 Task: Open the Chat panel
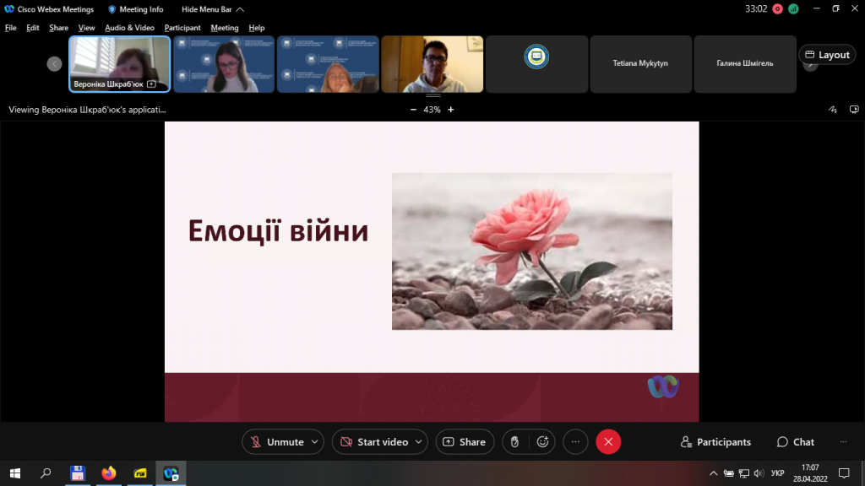coord(795,441)
